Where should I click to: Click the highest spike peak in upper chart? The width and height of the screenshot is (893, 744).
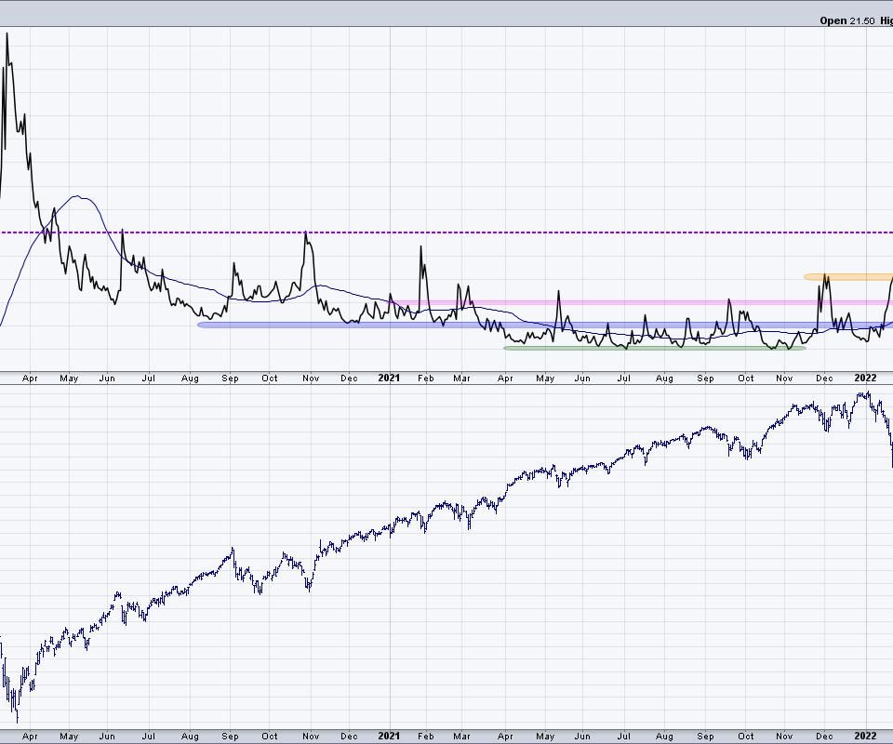click(x=7, y=34)
